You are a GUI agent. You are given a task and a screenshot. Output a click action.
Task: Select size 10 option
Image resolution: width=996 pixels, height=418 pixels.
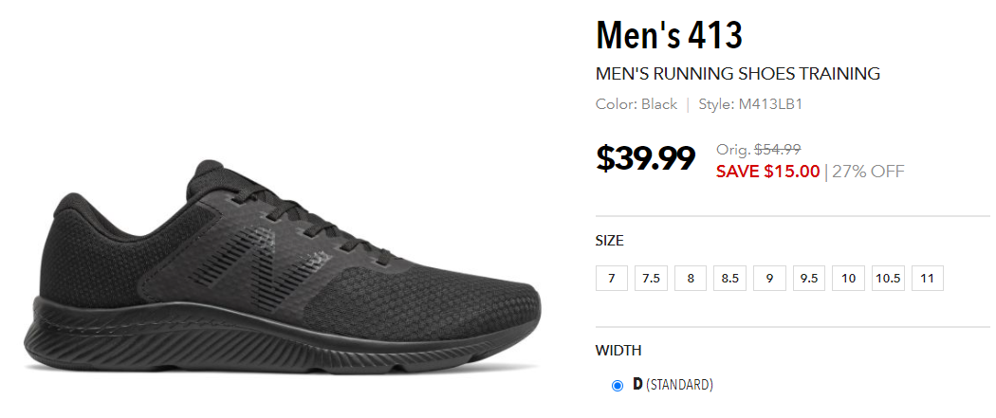click(x=849, y=279)
